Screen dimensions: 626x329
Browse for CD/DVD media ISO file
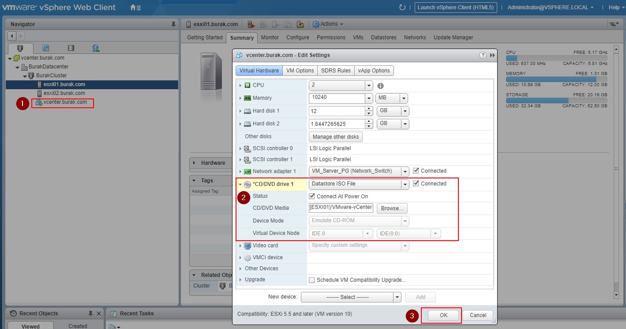[x=392, y=208]
